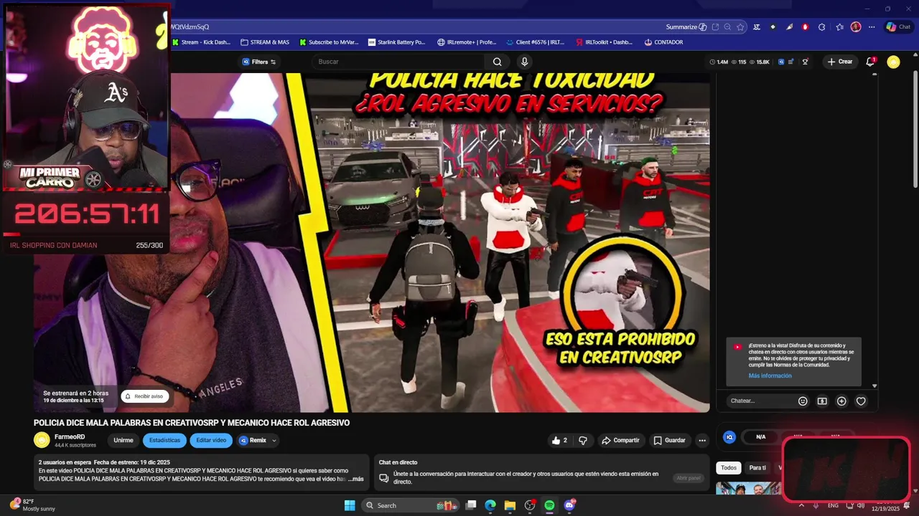
Task: Open the recommended video thumbnail under Todos
Action: click(x=748, y=488)
